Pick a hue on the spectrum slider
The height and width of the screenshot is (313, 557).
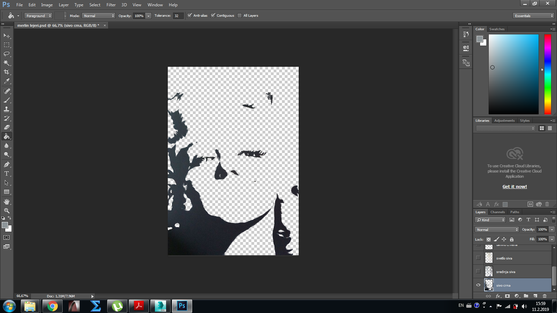pyautogui.click(x=548, y=74)
